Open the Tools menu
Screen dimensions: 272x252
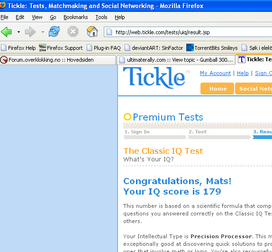pyautogui.click(x=101, y=17)
